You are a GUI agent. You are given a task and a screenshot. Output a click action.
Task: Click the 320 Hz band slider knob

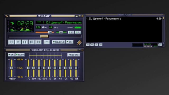point(39,68)
